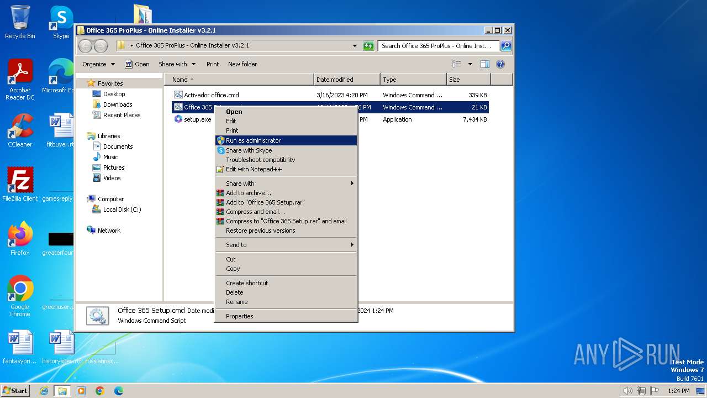Choose Create shortcut

coord(286,283)
